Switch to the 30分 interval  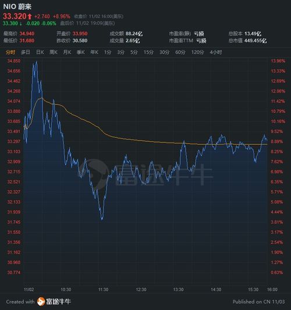[164, 52]
